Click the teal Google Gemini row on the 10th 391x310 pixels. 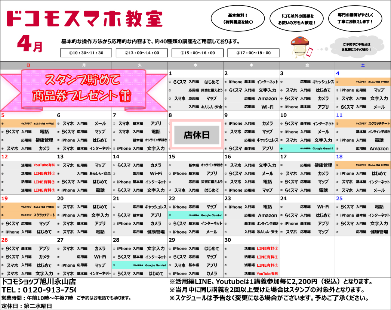pyautogui.click(x=307, y=148)
